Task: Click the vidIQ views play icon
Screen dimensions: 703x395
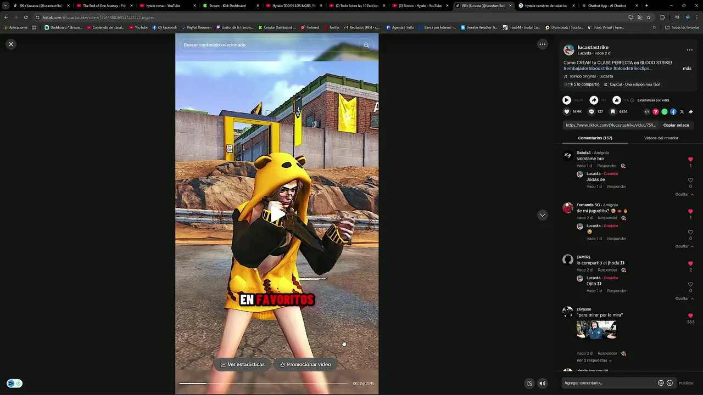Action: click(x=566, y=100)
